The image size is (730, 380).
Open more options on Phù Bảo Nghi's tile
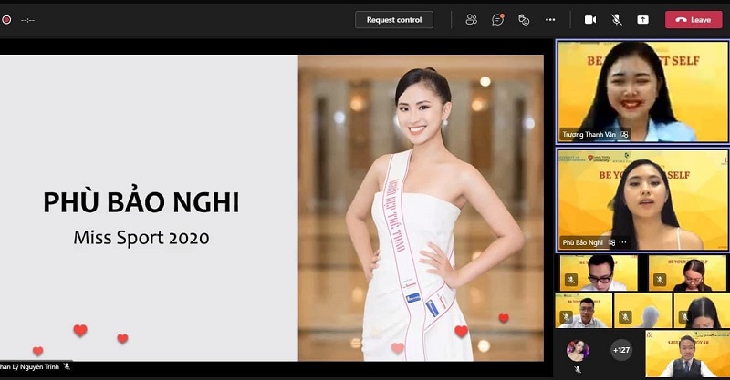coord(623,242)
